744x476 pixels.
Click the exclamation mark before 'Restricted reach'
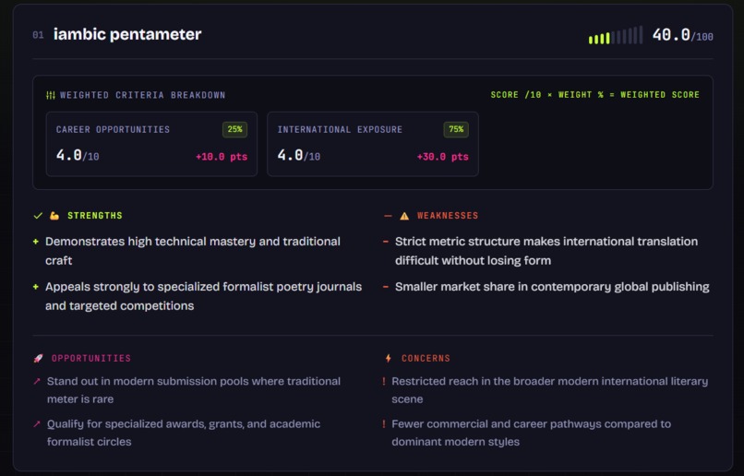pos(384,381)
